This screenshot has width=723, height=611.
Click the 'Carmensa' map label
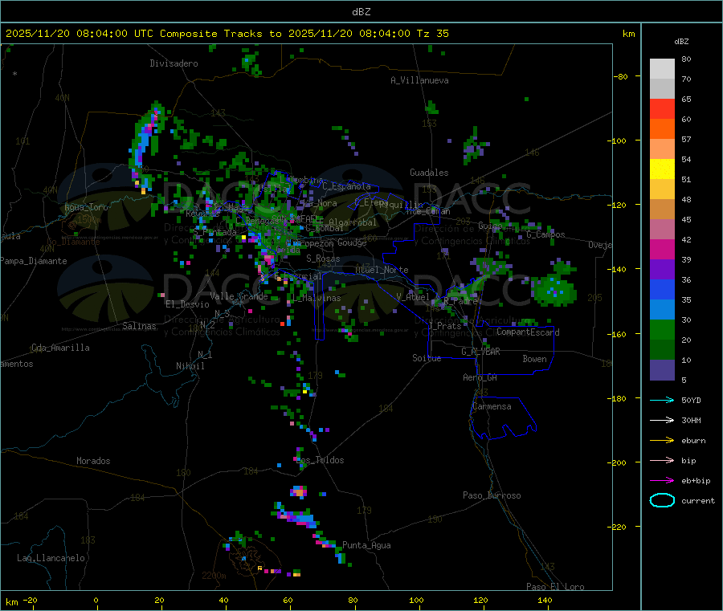click(492, 407)
